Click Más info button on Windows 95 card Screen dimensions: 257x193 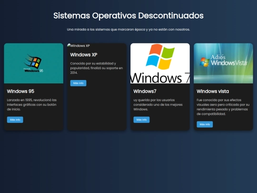pyautogui.click(x=15, y=120)
